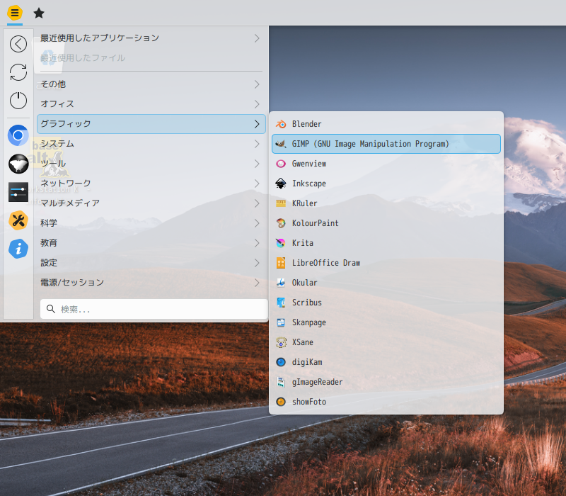Launch LibreOffice Draw by its text label
Image resolution: width=566 pixels, height=496 pixels.
(326, 263)
